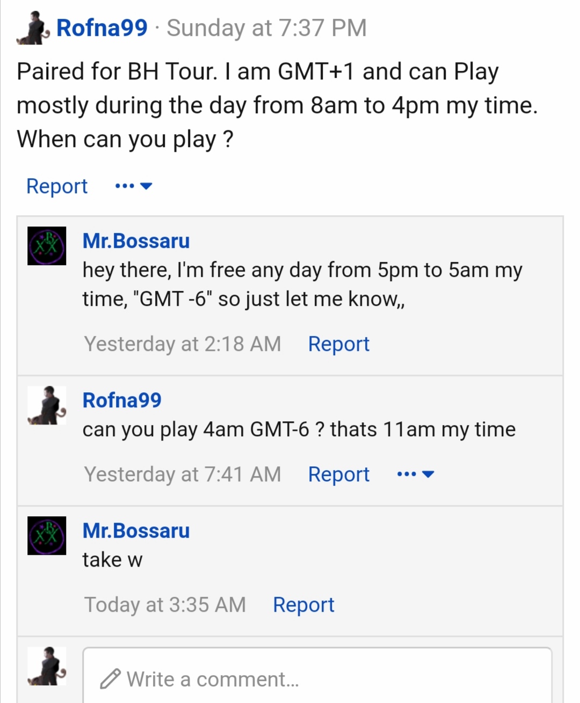Click the 'Write a comment...' field
The width and height of the screenshot is (580, 703).
point(317,675)
